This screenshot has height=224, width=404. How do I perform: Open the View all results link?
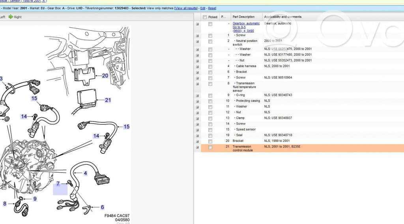point(186,8)
